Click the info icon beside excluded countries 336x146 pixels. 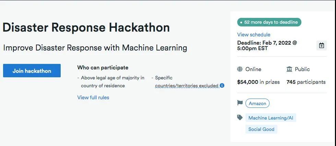pyautogui.click(x=222, y=86)
